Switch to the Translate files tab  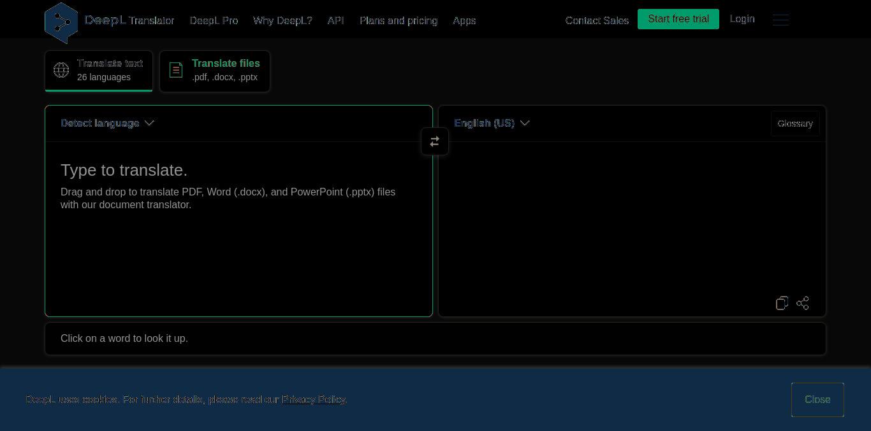(x=215, y=71)
